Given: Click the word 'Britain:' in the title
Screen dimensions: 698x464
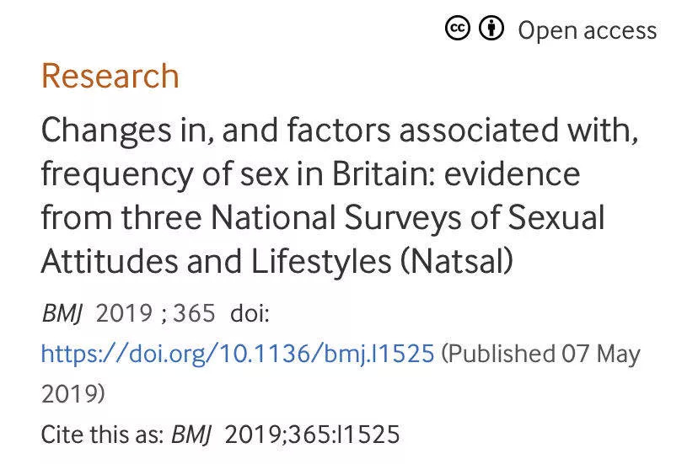Looking at the screenshot, I should tap(383, 173).
